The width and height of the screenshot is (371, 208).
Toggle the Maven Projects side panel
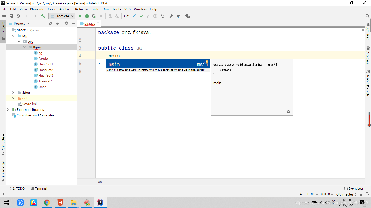click(x=368, y=83)
